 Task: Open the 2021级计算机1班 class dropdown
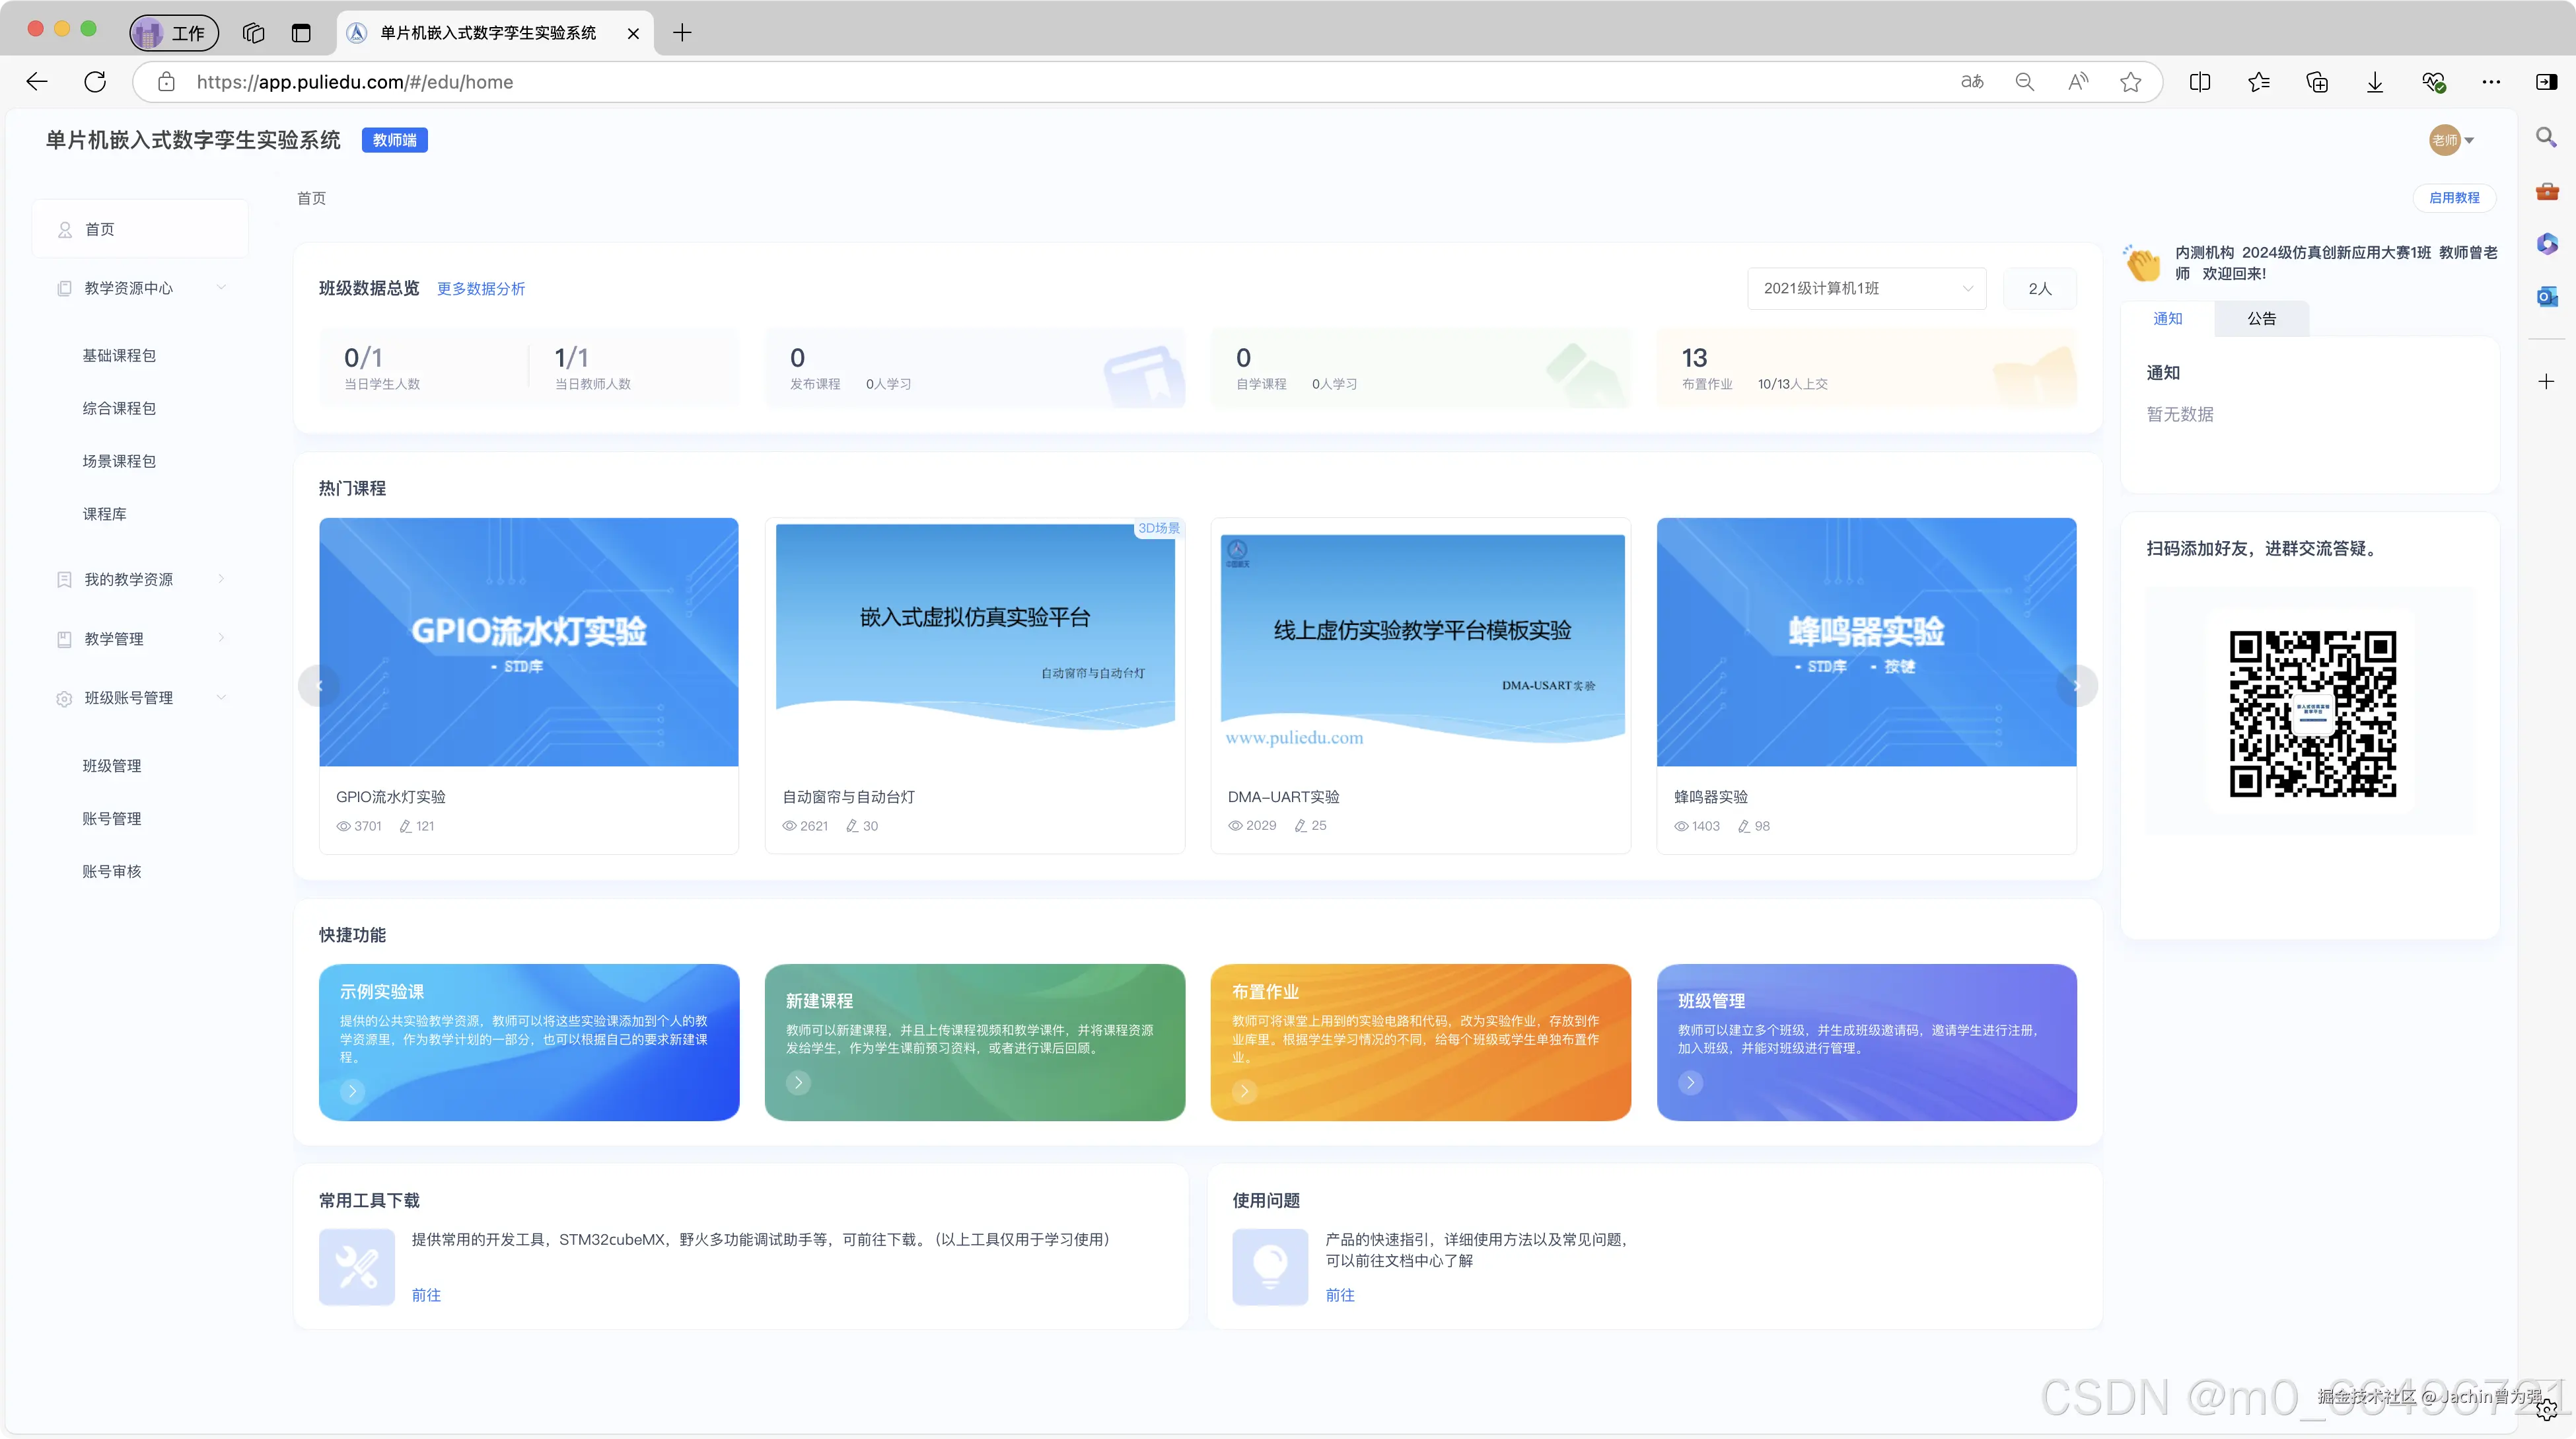coord(1866,288)
